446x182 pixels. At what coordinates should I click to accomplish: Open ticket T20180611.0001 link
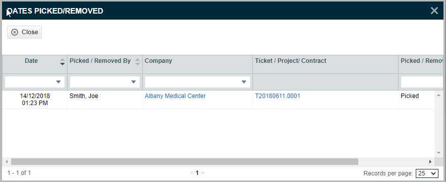click(x=278, y=96)
